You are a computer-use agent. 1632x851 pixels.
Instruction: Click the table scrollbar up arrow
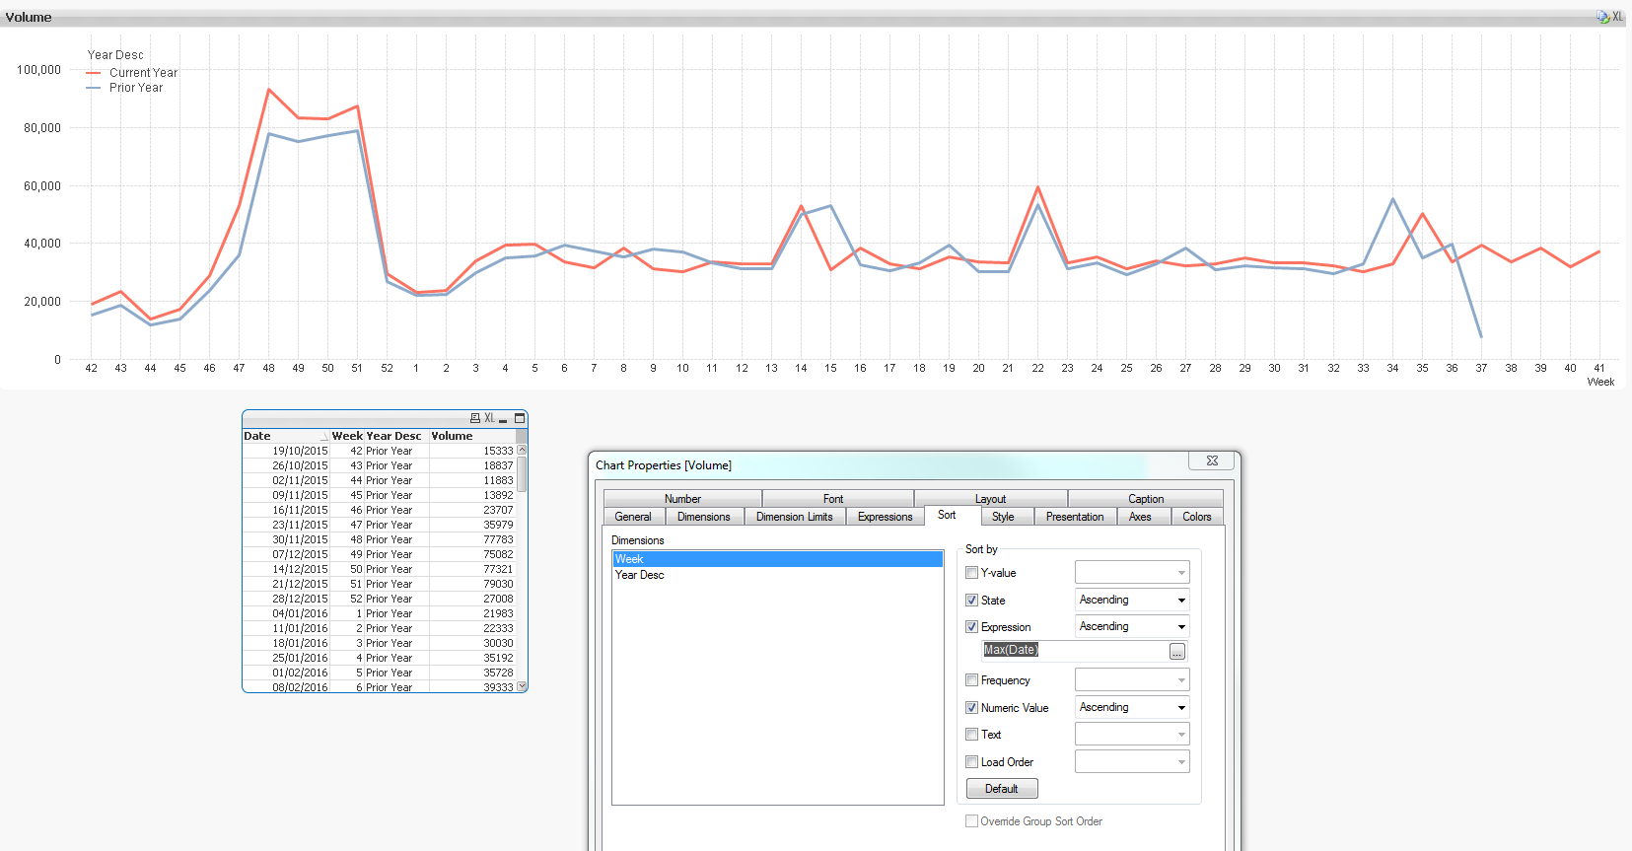pyautogui.click(x=523, y=450)
